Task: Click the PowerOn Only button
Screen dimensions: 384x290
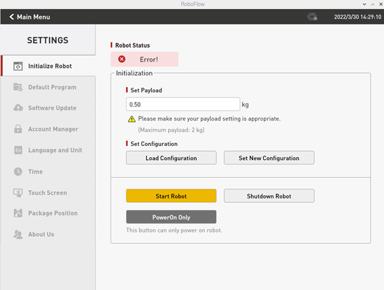Action: (x=171, y=217)
